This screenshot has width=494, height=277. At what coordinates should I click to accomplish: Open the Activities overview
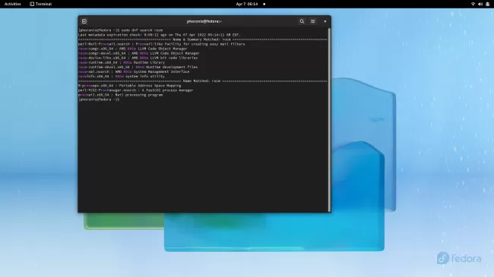pyautogui.click(x=13, y=4)
